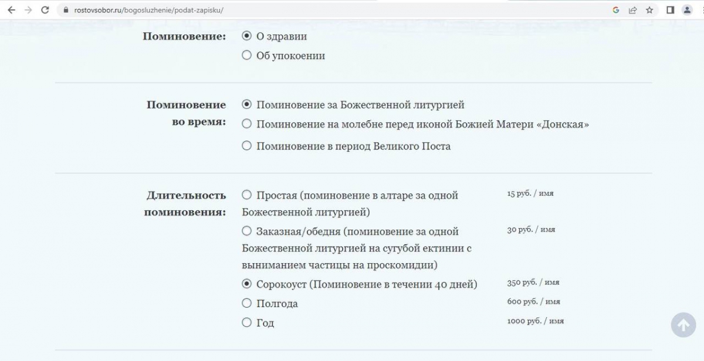704x361 pixels.
Task: Click the browser forward arrow
Action: pyautogui.click(x=28, y=10)
